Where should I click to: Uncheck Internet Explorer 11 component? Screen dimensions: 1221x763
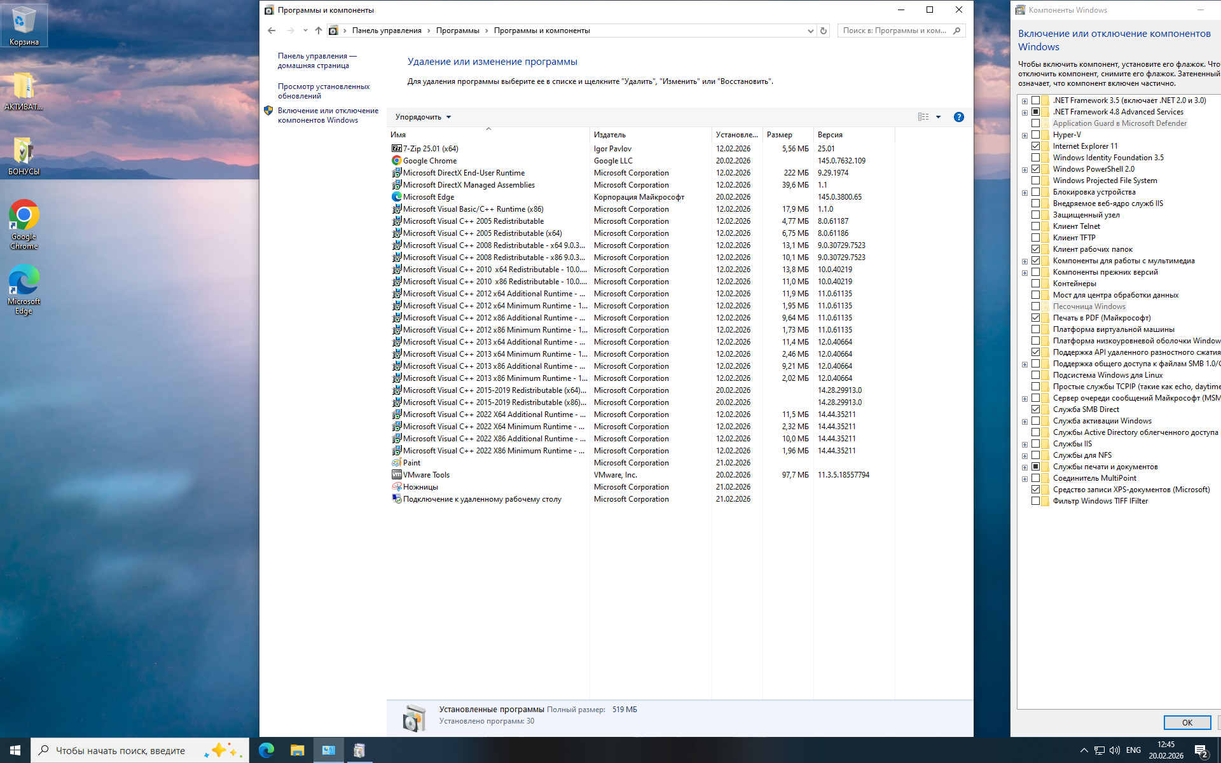coord(1035,146)
